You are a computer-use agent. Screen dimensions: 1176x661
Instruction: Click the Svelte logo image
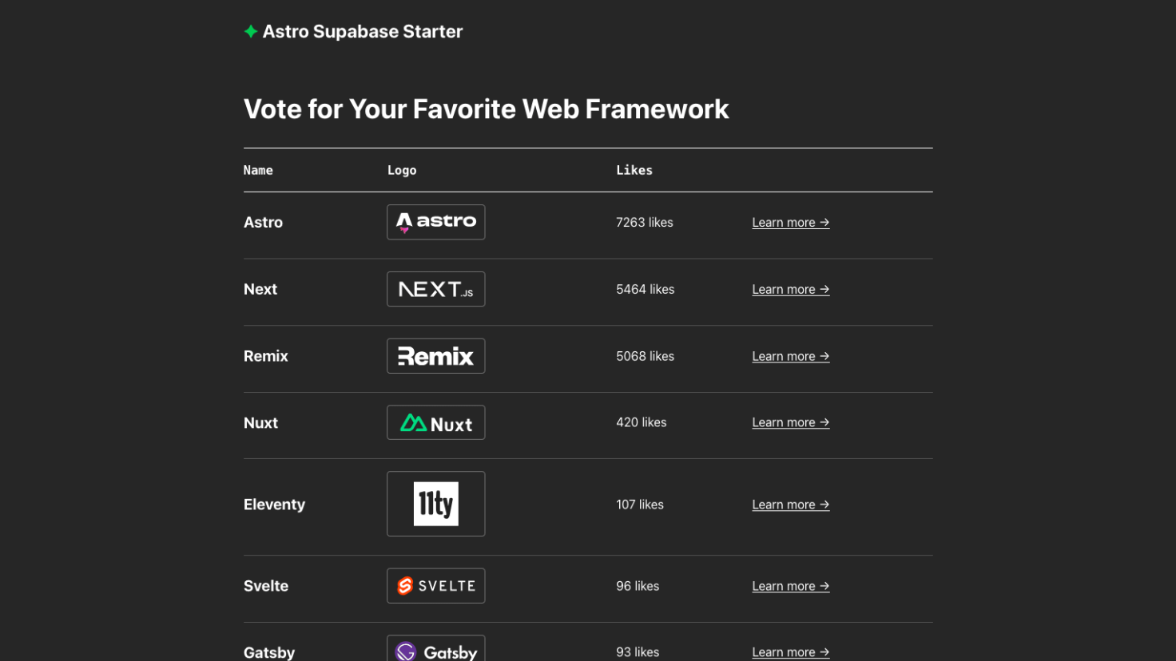pos(435,586)
